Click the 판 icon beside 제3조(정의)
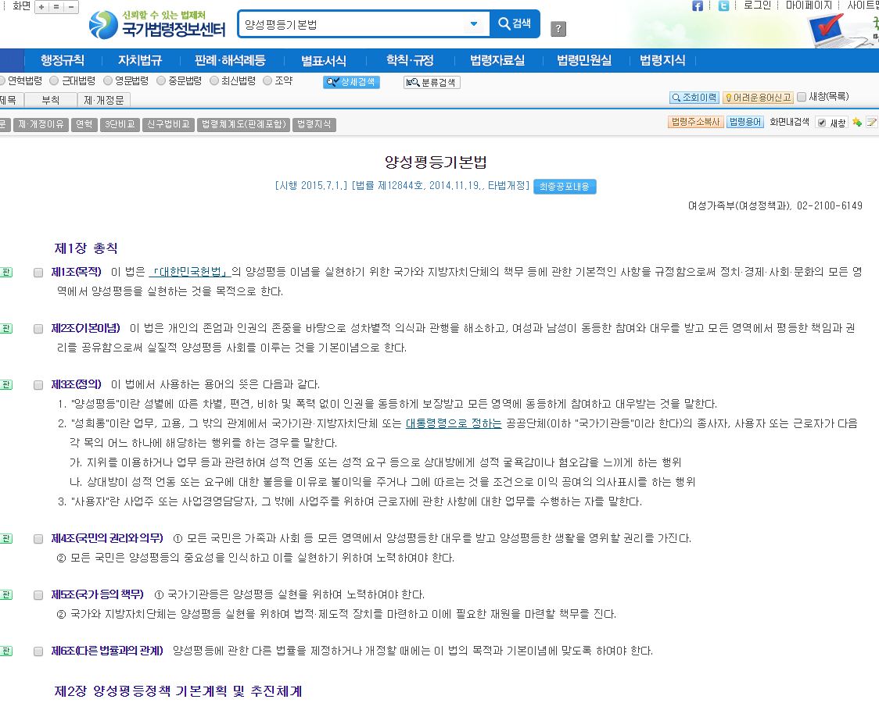879x703 pixels. (x=7, y=383)
